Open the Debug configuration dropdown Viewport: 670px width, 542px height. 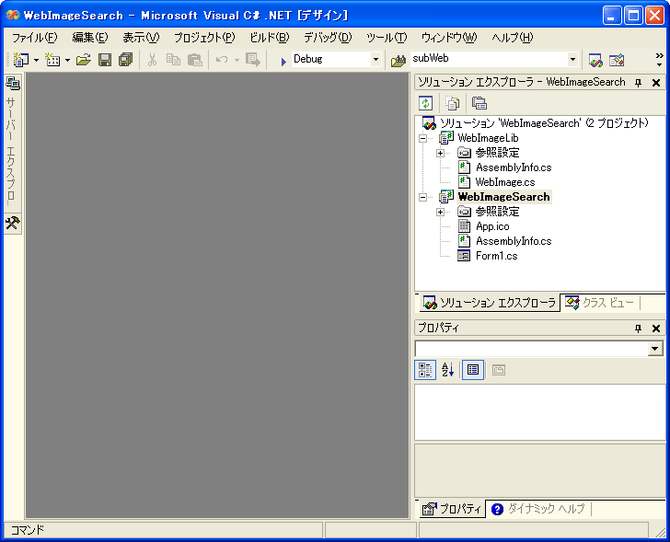[x=376, y=60]
